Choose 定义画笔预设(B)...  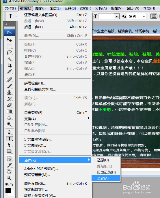pyautogui.click(x=55, y=139)
